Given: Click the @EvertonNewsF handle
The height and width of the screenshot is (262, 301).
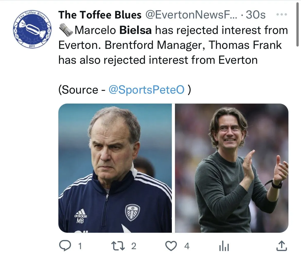Looking at the screenshot, I should tap(191, 15).
